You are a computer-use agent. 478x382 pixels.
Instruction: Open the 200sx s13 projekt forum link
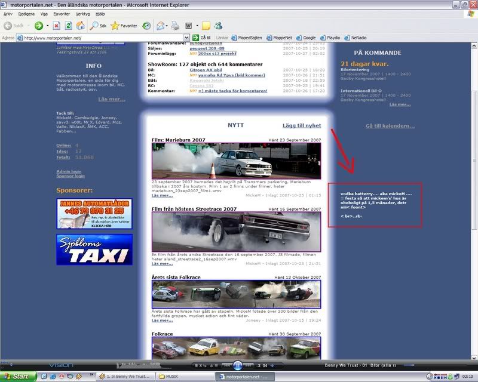click(217, 54)
